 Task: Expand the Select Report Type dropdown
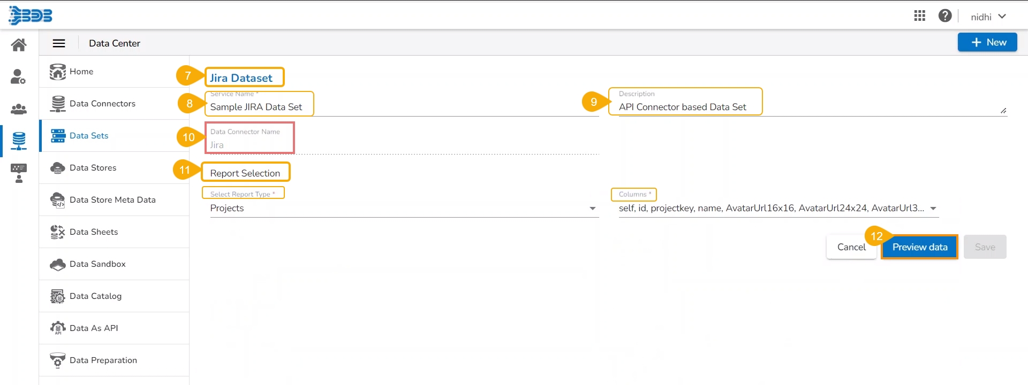pyautogui.click(x=592, y=209)
